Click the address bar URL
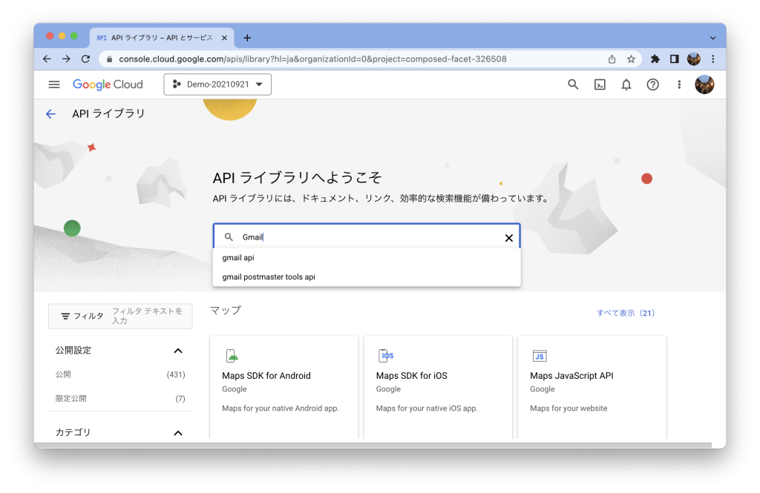This screenshot has width=760, height=493. pos(312,59)
